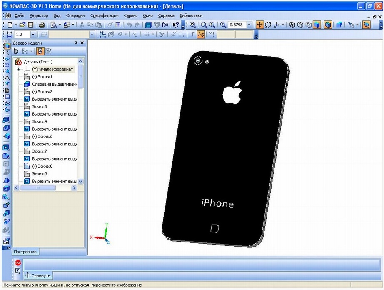Screen dimensions: 384x290
Task: Select (-) Эскиз:8 in the model tree
Action: click(x=42, y=166)
